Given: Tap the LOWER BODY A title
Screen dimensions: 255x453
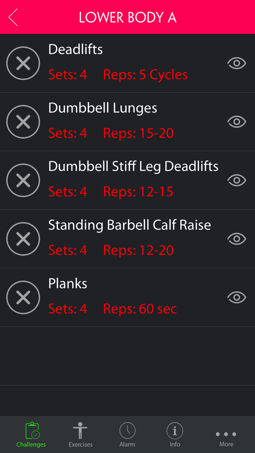Looking at the screenshot, I should pyautogui.click(x=127, y=17).
